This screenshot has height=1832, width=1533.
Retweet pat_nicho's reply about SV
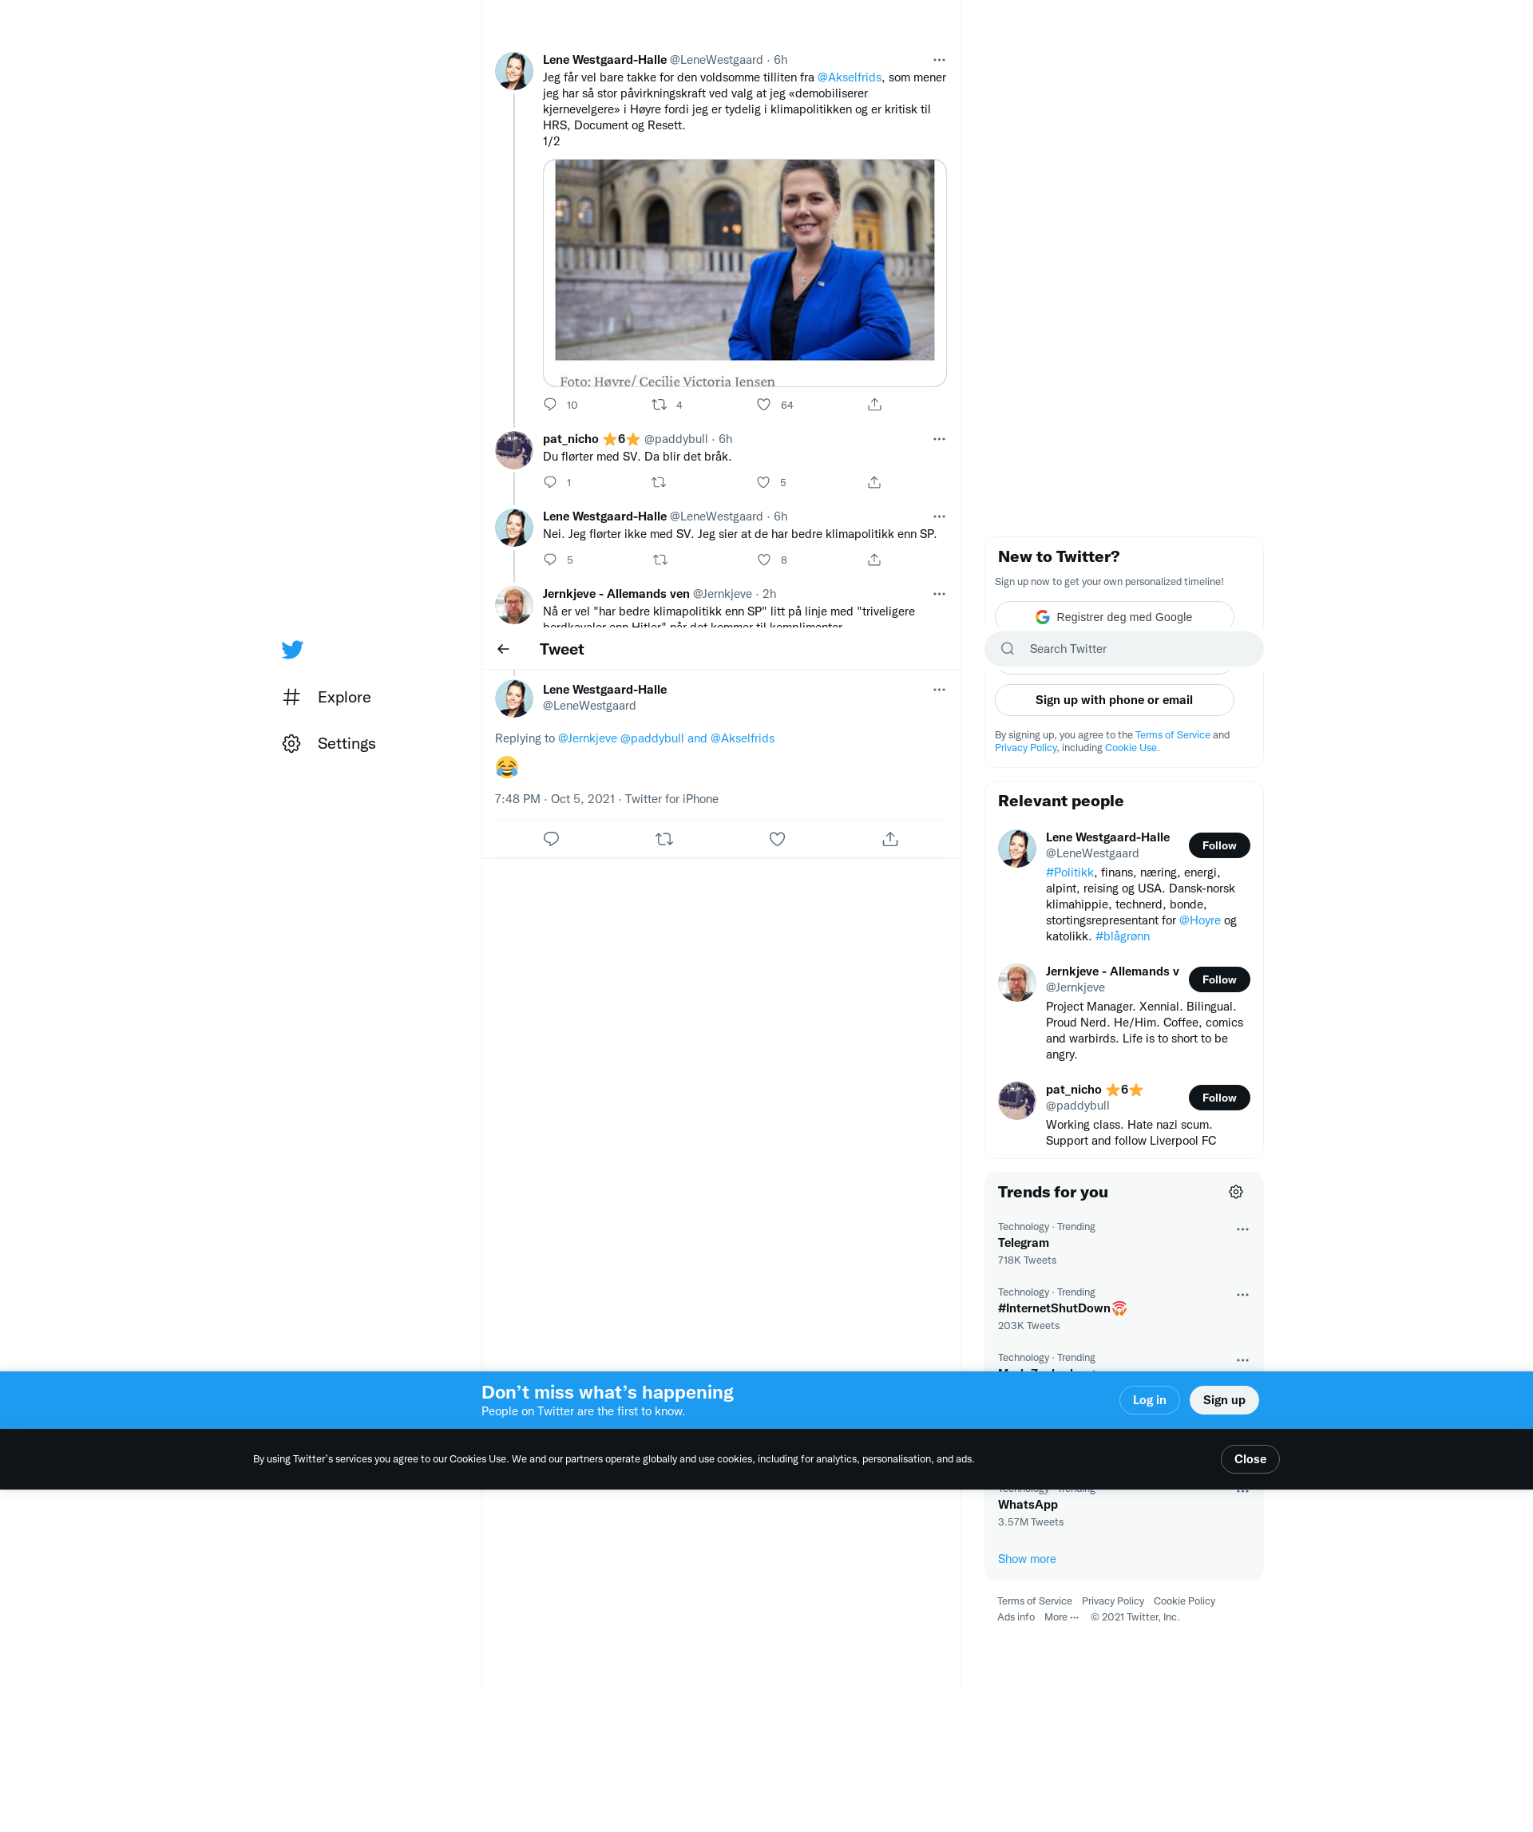659,482
